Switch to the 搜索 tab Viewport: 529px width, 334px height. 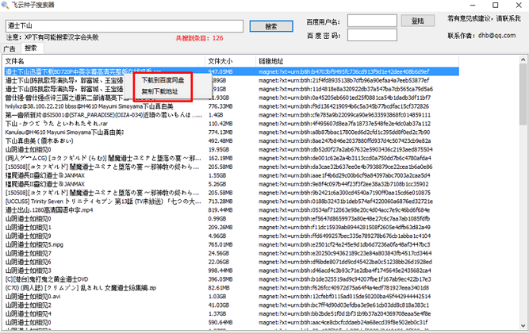pos(31,48)
